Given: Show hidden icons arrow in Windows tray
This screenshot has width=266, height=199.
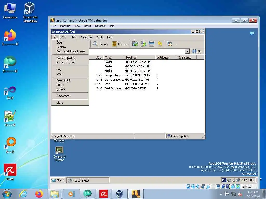Looking at the screenshot, I should click(221, 194).
